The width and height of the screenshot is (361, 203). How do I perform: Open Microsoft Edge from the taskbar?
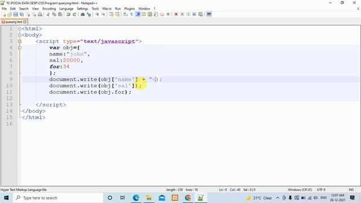point(136,198)
